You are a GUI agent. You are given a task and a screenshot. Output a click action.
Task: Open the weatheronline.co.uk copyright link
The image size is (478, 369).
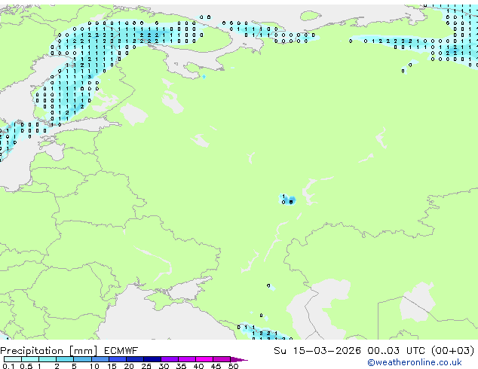pos(415,362)
